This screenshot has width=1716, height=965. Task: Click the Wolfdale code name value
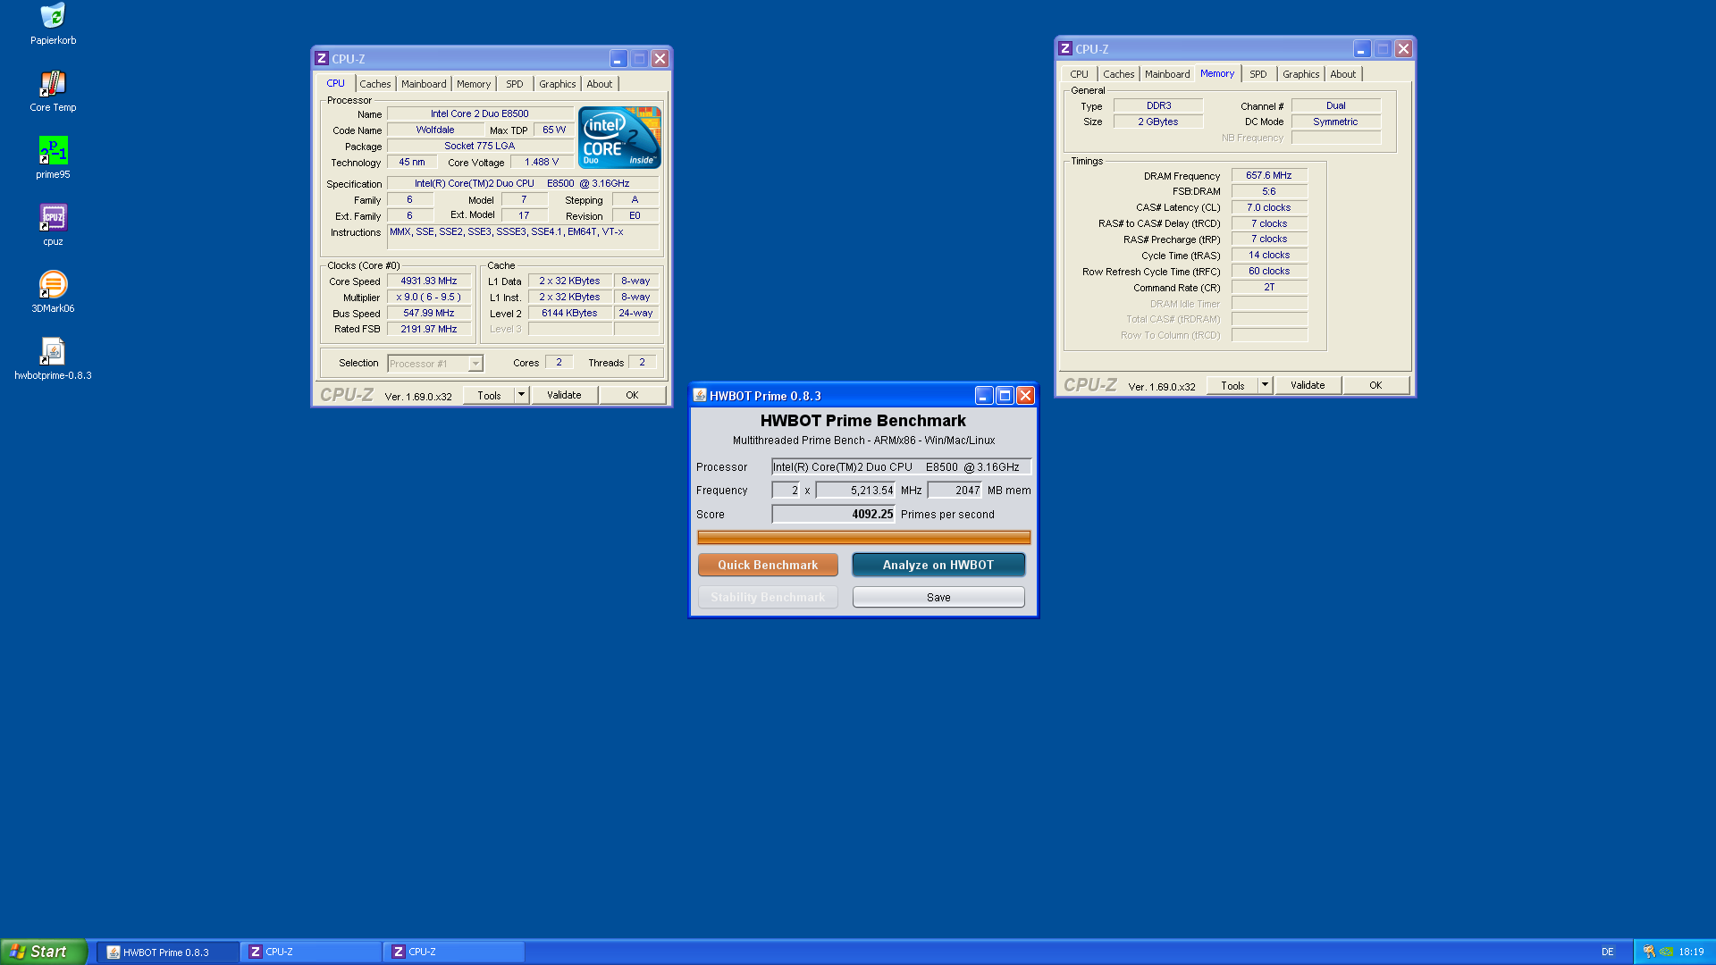[435, 130]
